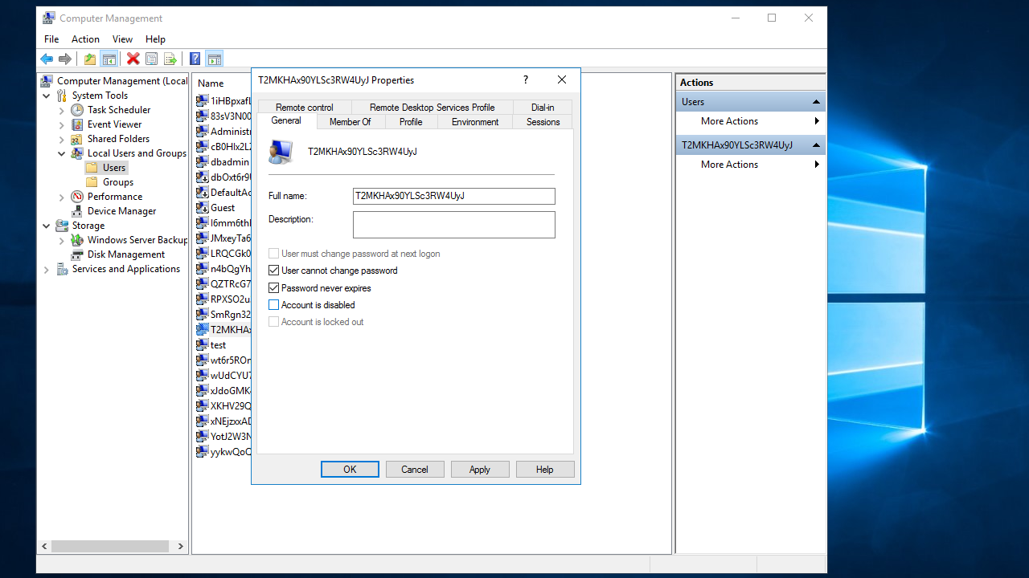Viewport: 1029px width, 578px height.
Task: Toggle the Show/Hide Action Pane icon
Action: tap(214, 59)
